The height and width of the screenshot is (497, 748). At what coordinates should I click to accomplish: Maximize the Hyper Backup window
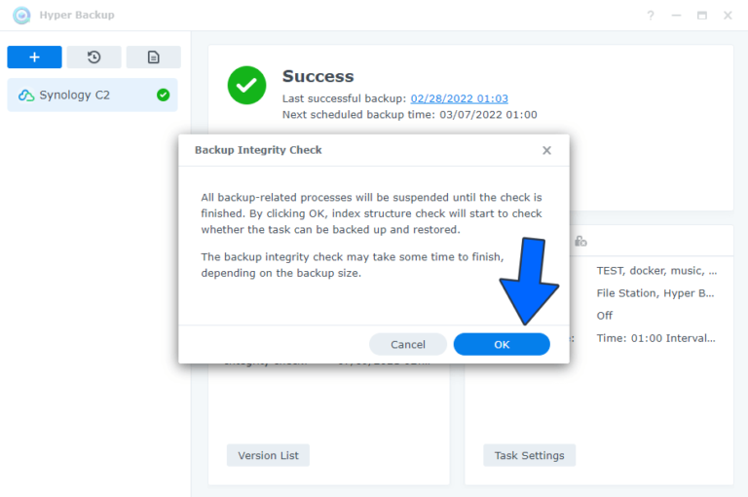702,16
